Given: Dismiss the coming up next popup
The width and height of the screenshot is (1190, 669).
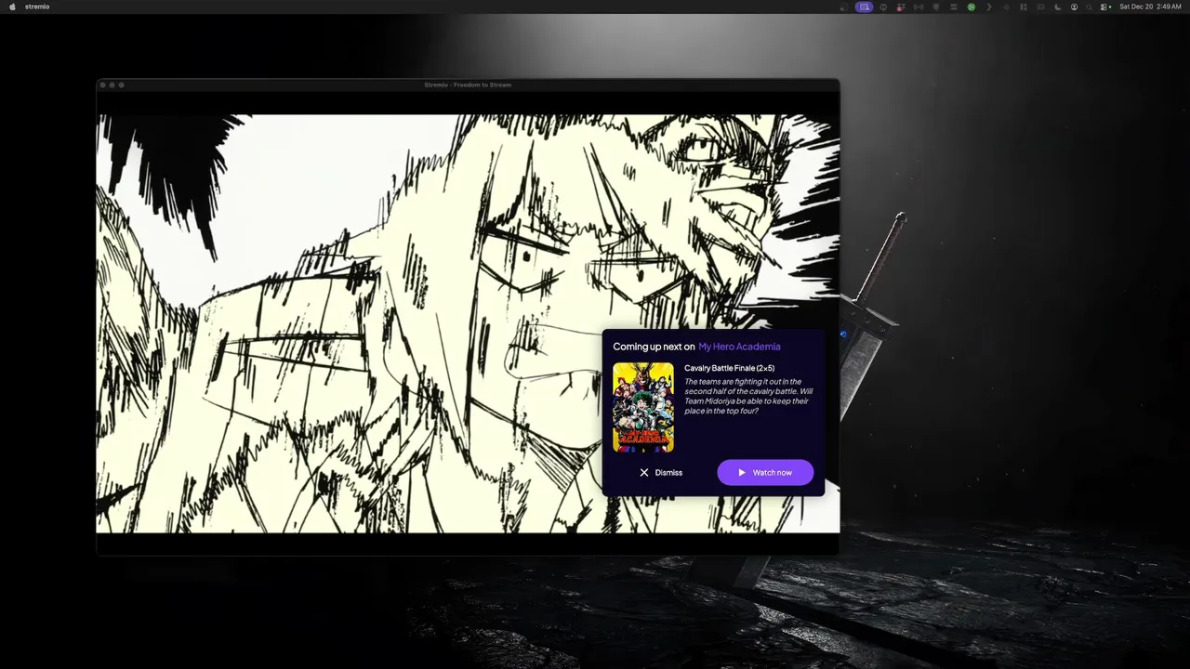Looking at the screenshot, I should 661,472.
